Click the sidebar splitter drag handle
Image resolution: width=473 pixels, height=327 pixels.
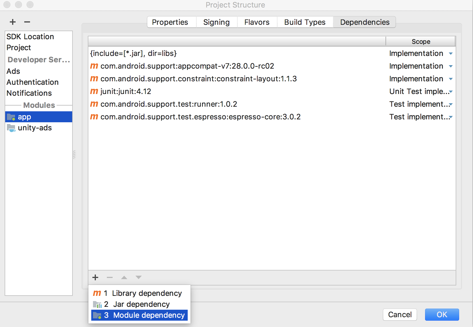[x=74, y=155]
